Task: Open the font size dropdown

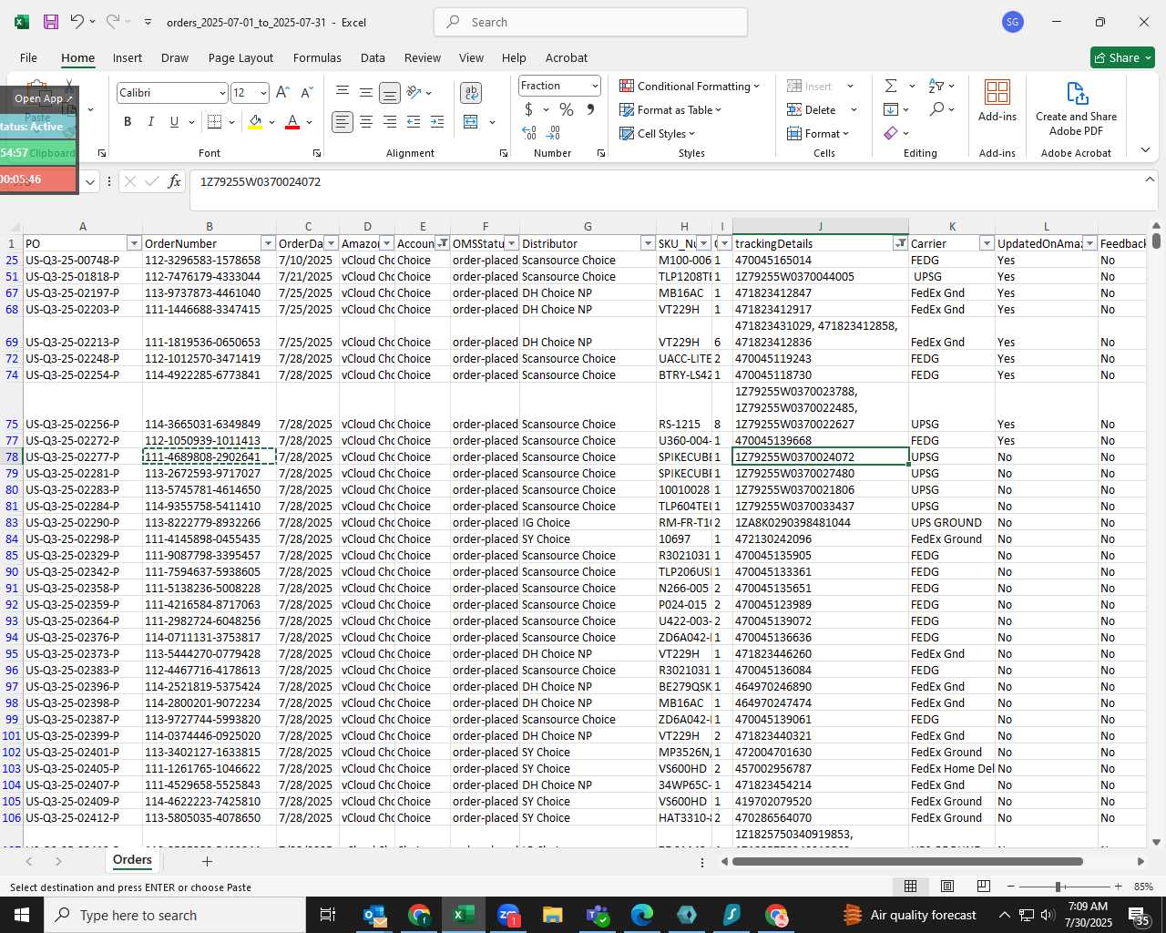Action: point(263,93)
